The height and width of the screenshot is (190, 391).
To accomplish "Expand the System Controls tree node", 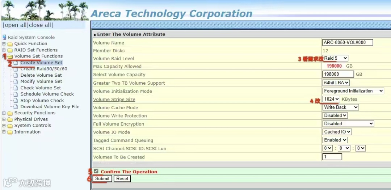I will point(4,126).
